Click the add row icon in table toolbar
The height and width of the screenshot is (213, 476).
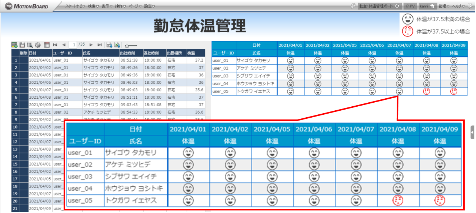coord(14,45)
